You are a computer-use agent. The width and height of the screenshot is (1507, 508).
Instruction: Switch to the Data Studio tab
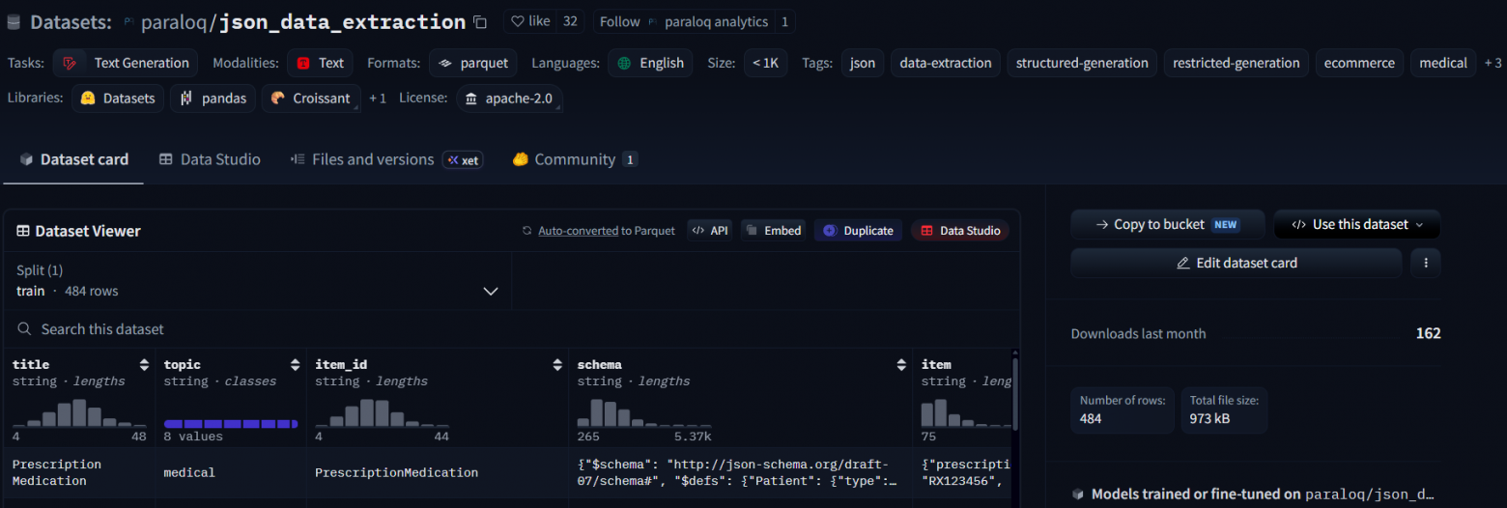point(210,159)
